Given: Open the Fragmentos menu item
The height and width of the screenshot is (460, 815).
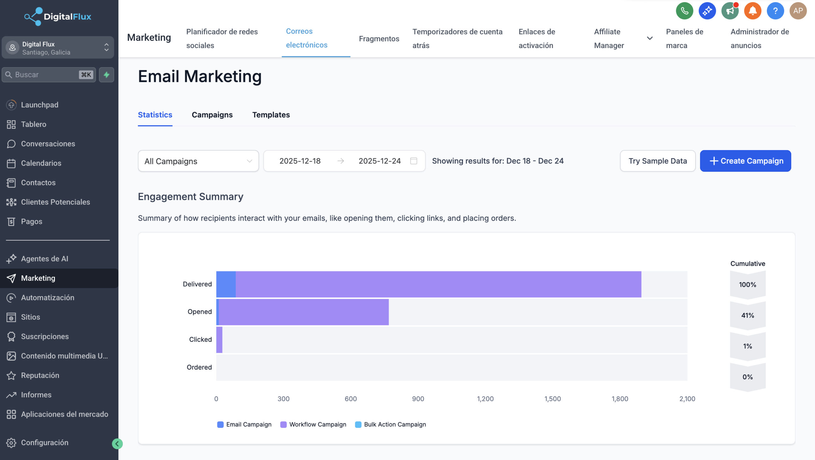Looking at the screenshot, I should [379, 38].
